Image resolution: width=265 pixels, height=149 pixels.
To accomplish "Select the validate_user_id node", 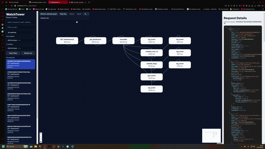I will (x=152, y=53).
